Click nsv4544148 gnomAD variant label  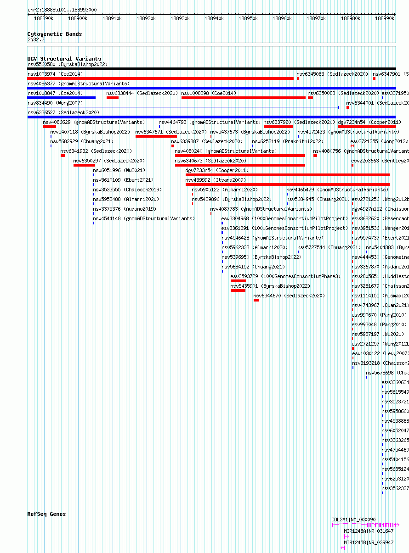(x=144, y=218)
